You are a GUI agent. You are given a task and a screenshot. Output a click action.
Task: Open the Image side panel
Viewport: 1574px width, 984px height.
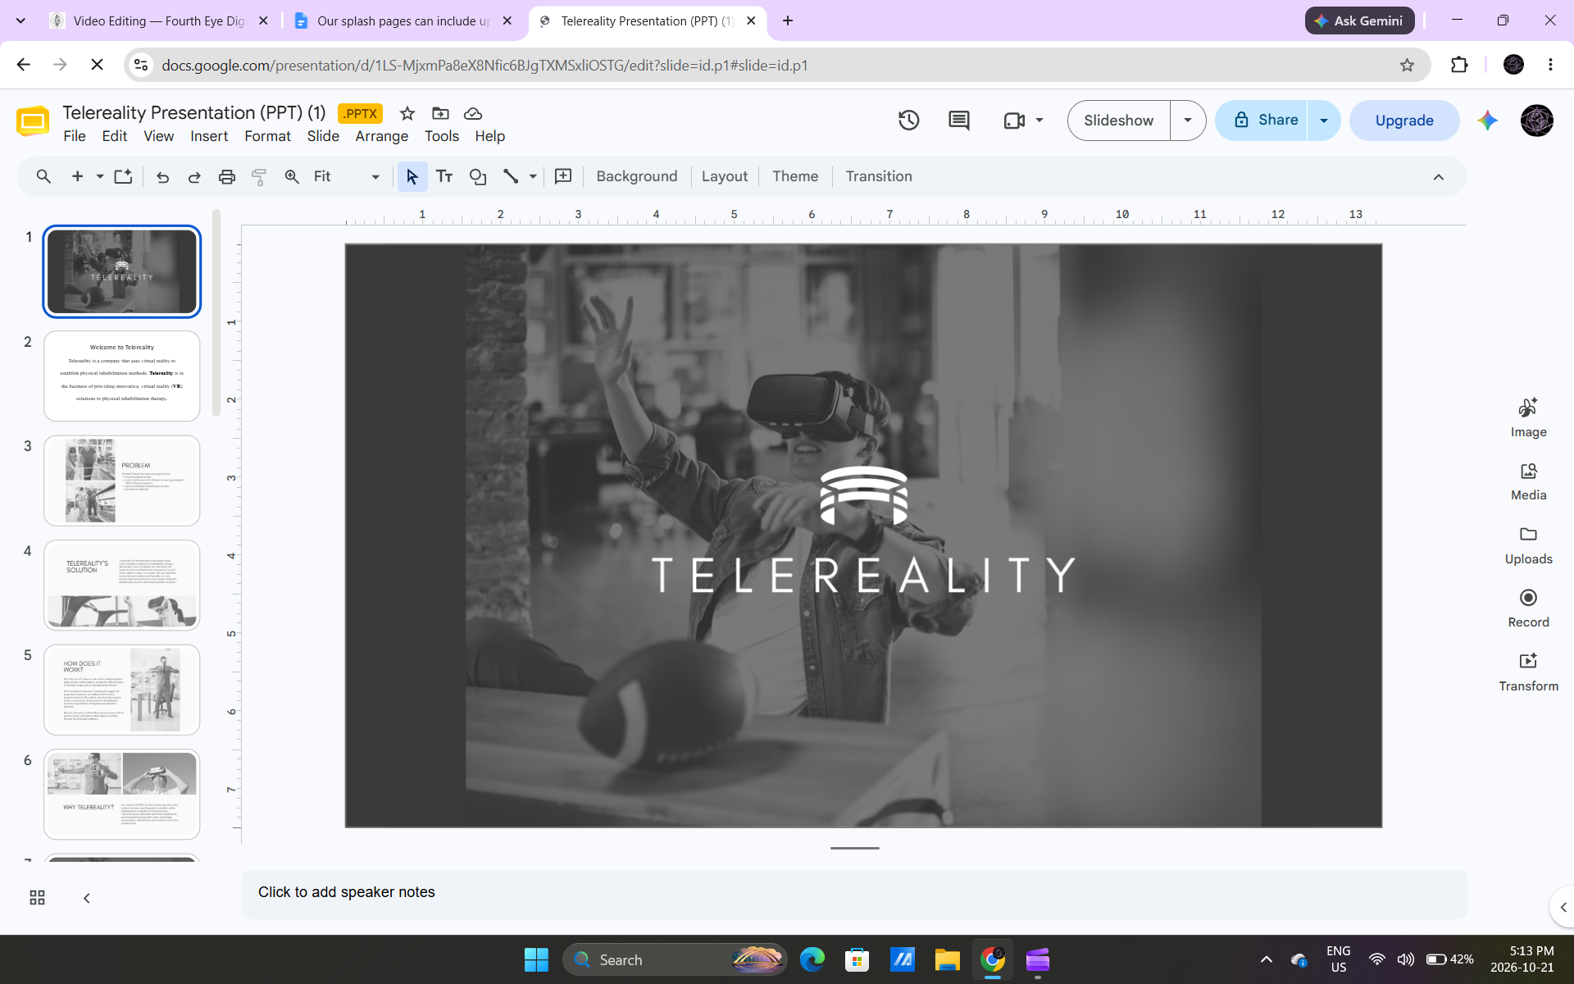coord(1528,418)
